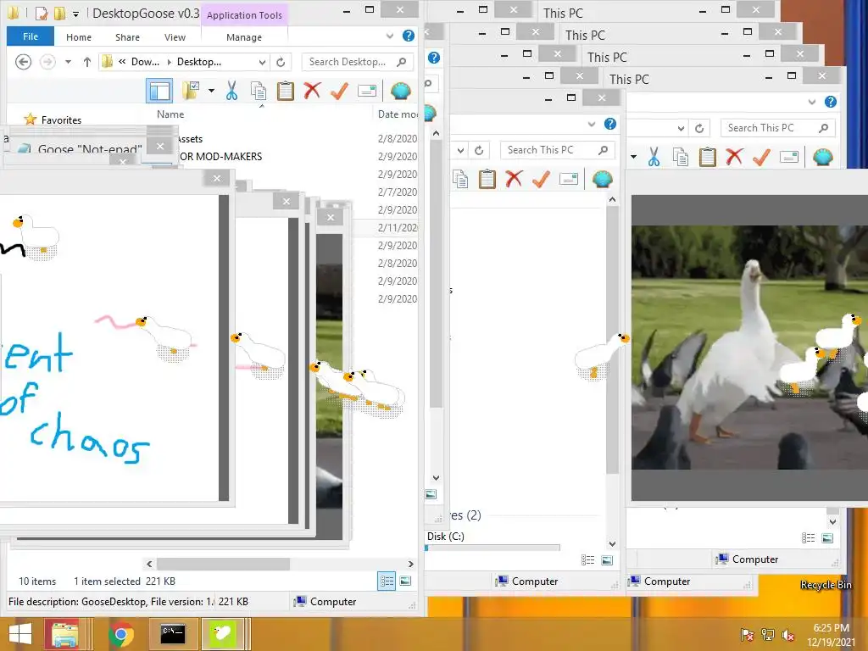This screenshot has height=651, width=868.
Task: Click shell icon in middle This PC window
Action: [x=603, y=180]
